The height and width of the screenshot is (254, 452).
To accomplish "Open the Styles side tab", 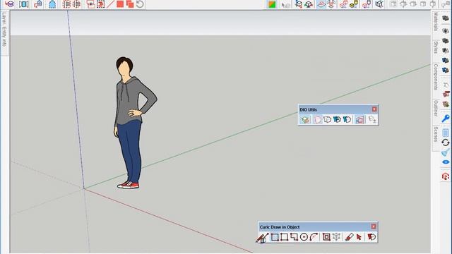I will coord(436,48).
